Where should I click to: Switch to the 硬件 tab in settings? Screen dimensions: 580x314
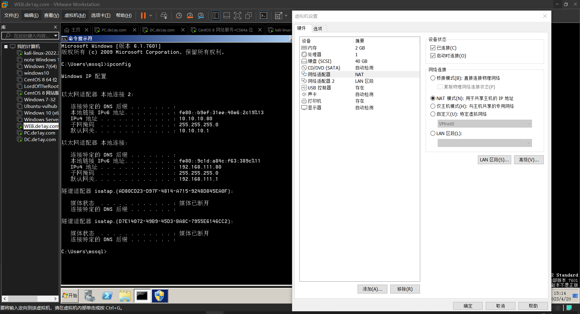[x=301, y=28]
